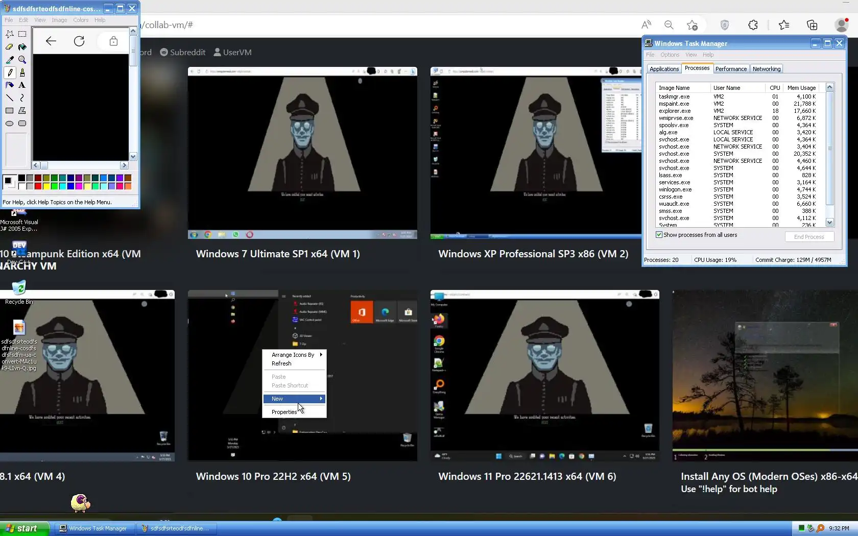The height and width of the screenshot is (536, 858).
Task: Click the Start button
Action: 25,528
